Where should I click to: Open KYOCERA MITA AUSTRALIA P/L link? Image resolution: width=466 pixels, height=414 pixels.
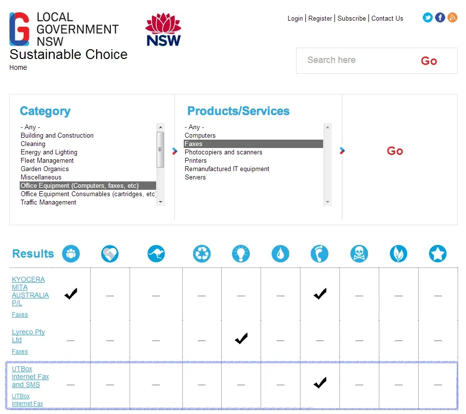coord(30,291)
